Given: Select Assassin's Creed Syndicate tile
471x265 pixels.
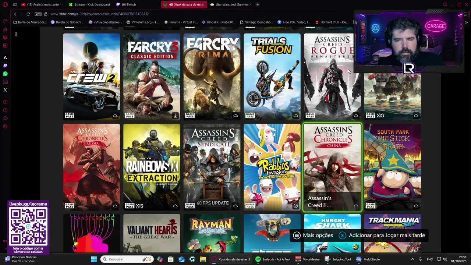Looking at the screenshot, I should click(x=212, y=167).
